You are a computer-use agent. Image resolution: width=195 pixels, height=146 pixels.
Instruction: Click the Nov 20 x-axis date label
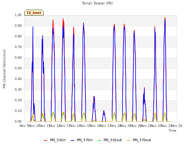click(x=136, y=126)
